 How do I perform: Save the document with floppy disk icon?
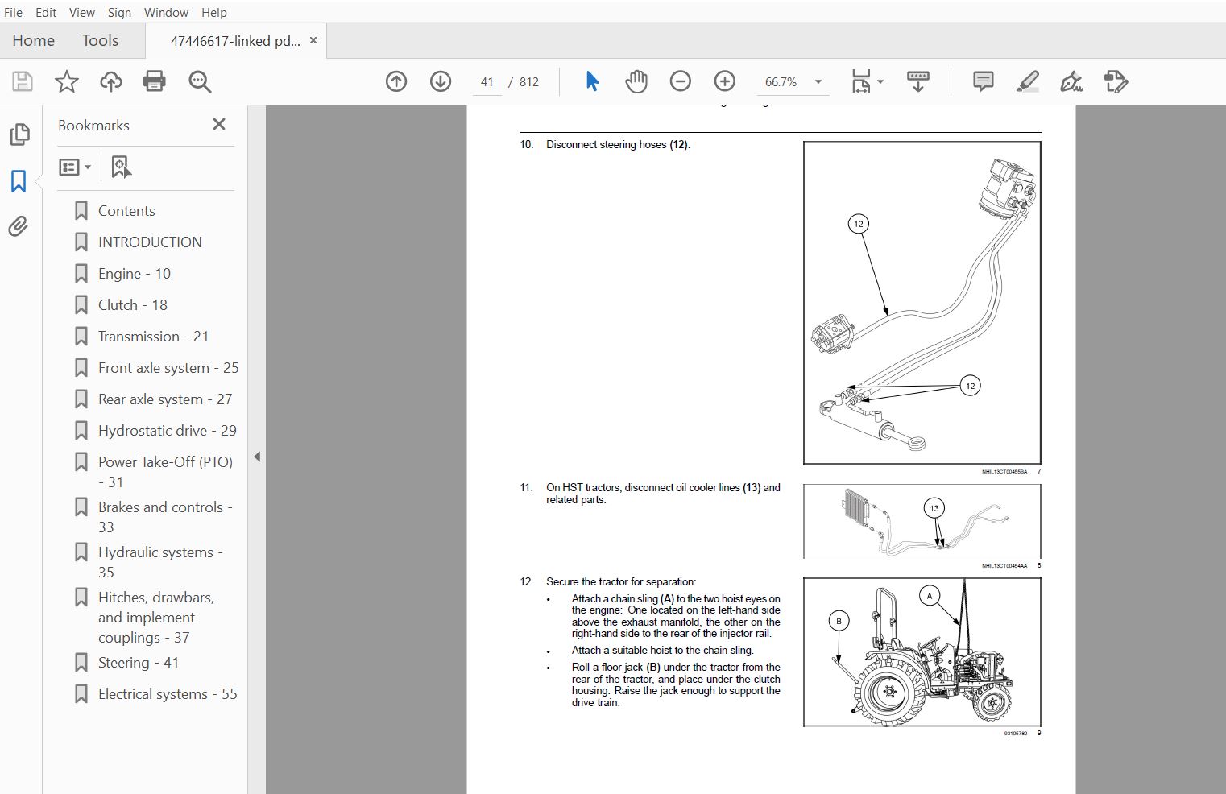23,81
